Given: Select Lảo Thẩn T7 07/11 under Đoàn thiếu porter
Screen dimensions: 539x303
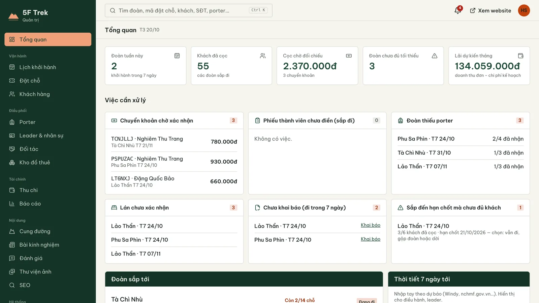Looking at the screenshot, I should [x=461, y=166].
